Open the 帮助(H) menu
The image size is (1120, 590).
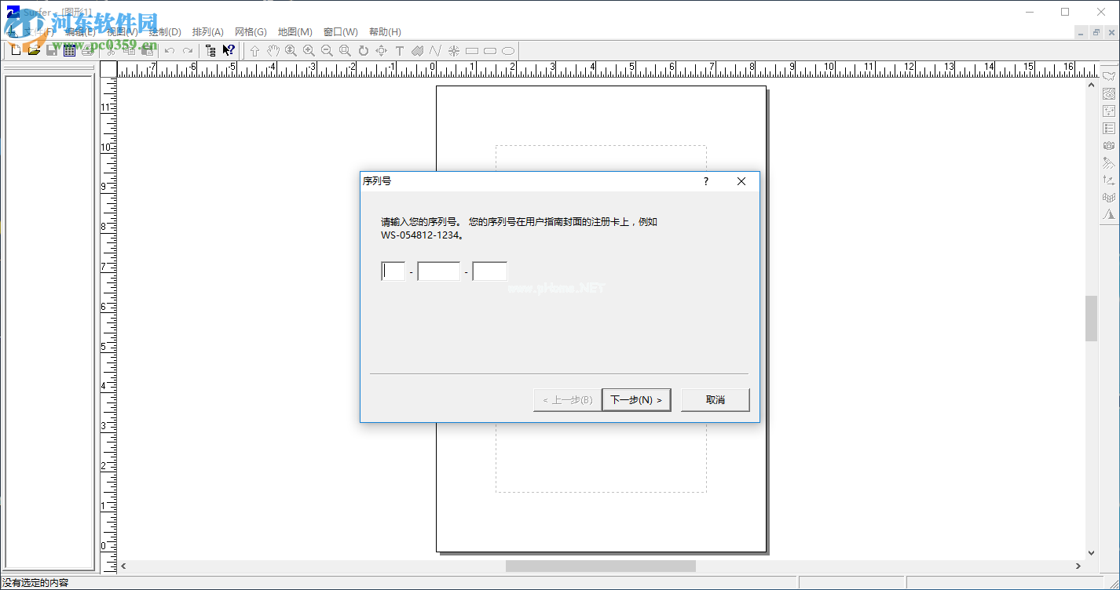385,31
